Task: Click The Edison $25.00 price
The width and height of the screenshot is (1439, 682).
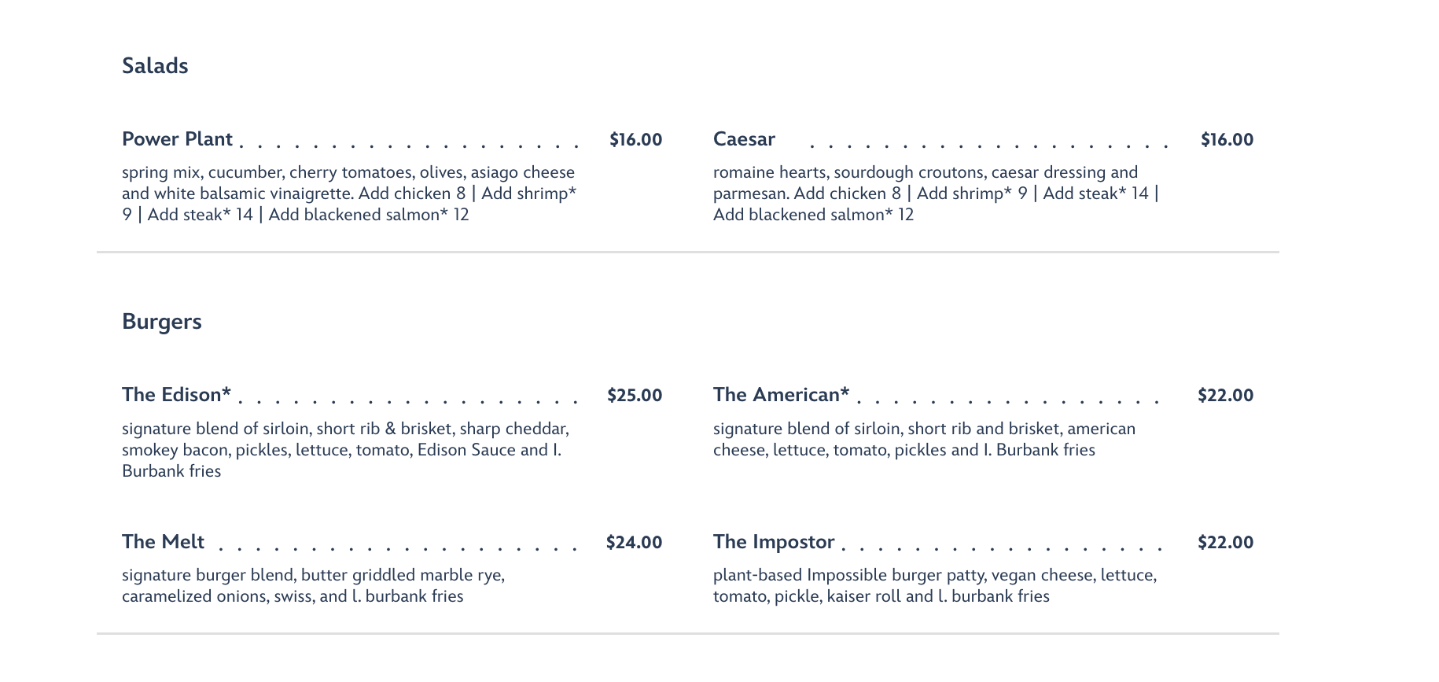Action: 635,396
